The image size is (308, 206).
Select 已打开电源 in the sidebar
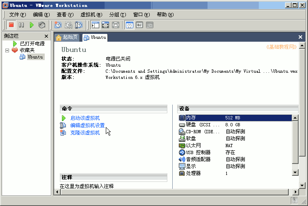coord(32,43)
